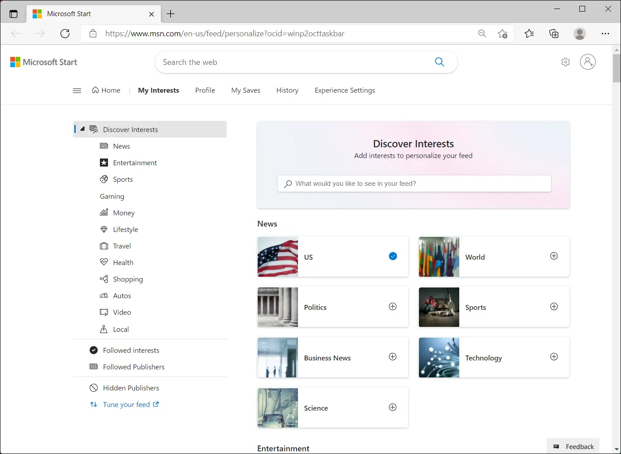Click the web search magnifier icon

point(440,62)
